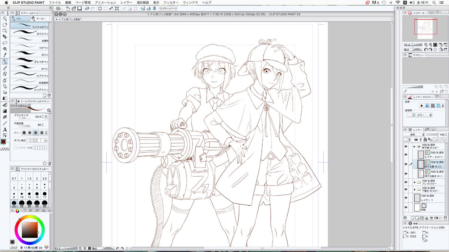
Task: Hide the レイヤー 2 のコピー layer
Action: [x=406, y=155]
